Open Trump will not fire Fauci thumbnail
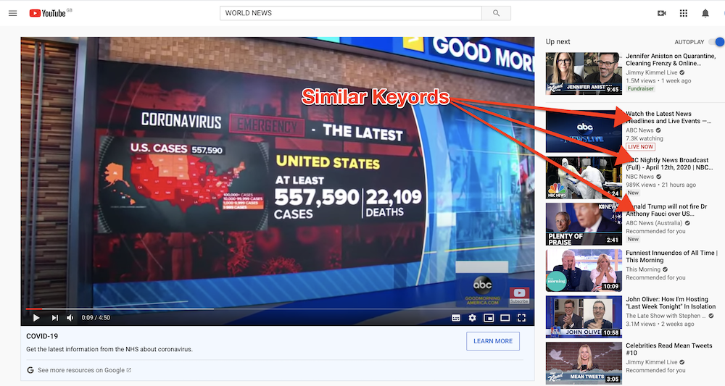The image size is (725, 386). click(584, 224)
